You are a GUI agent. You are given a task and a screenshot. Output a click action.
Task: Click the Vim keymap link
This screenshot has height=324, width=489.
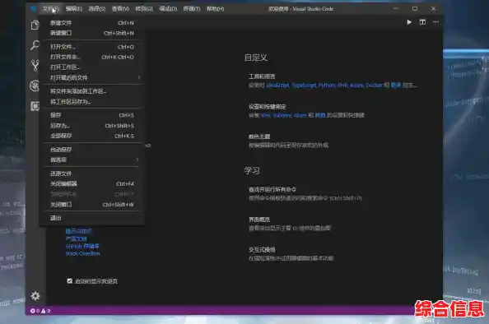point(265,115)
